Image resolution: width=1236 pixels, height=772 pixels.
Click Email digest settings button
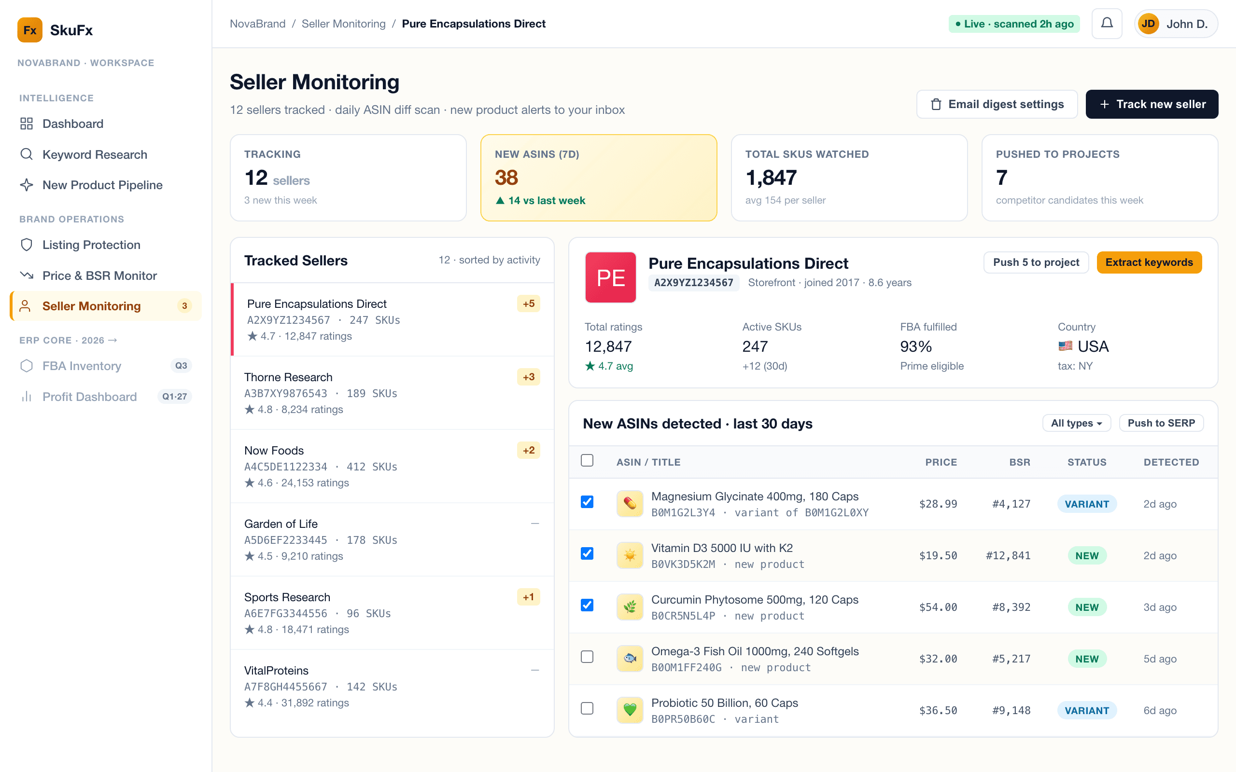point(997,104)
